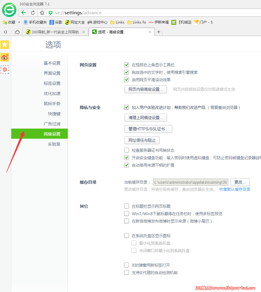Open 网址大全 bookmark
This screenshot has height=292, width=261.
75,22
